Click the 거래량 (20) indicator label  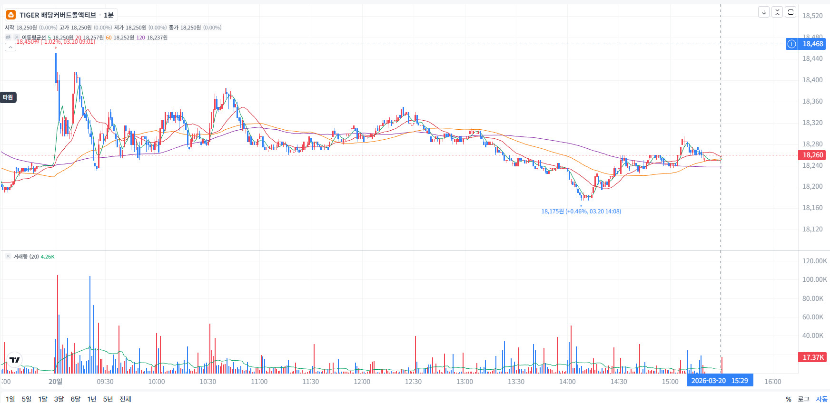(x=26, y=257)
